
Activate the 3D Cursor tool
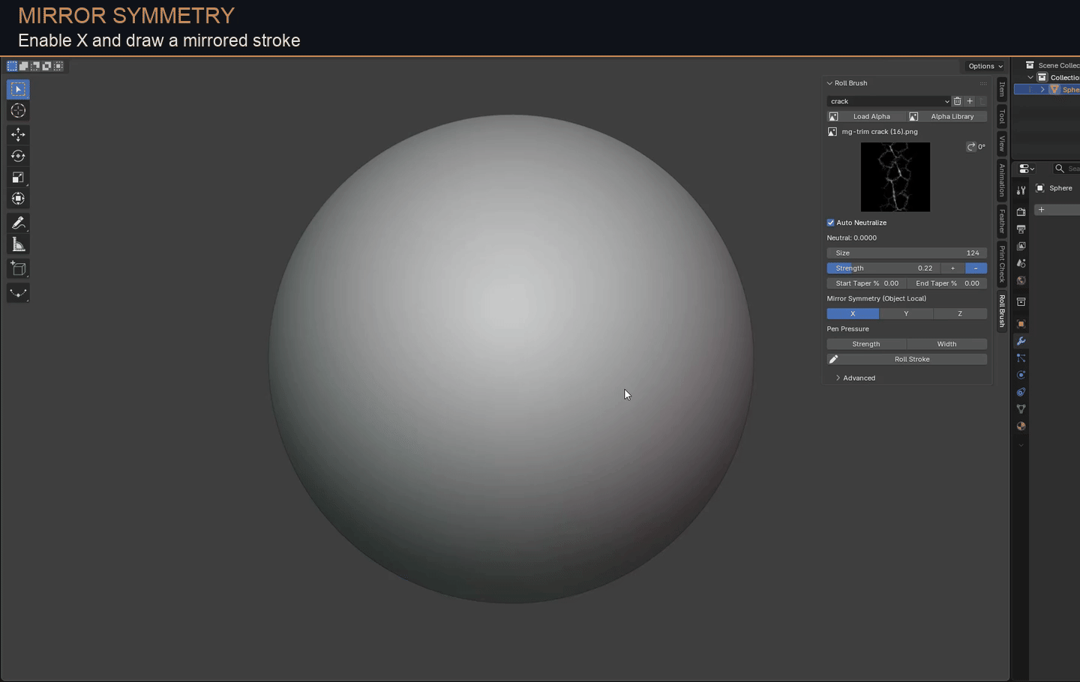point(18,111)
